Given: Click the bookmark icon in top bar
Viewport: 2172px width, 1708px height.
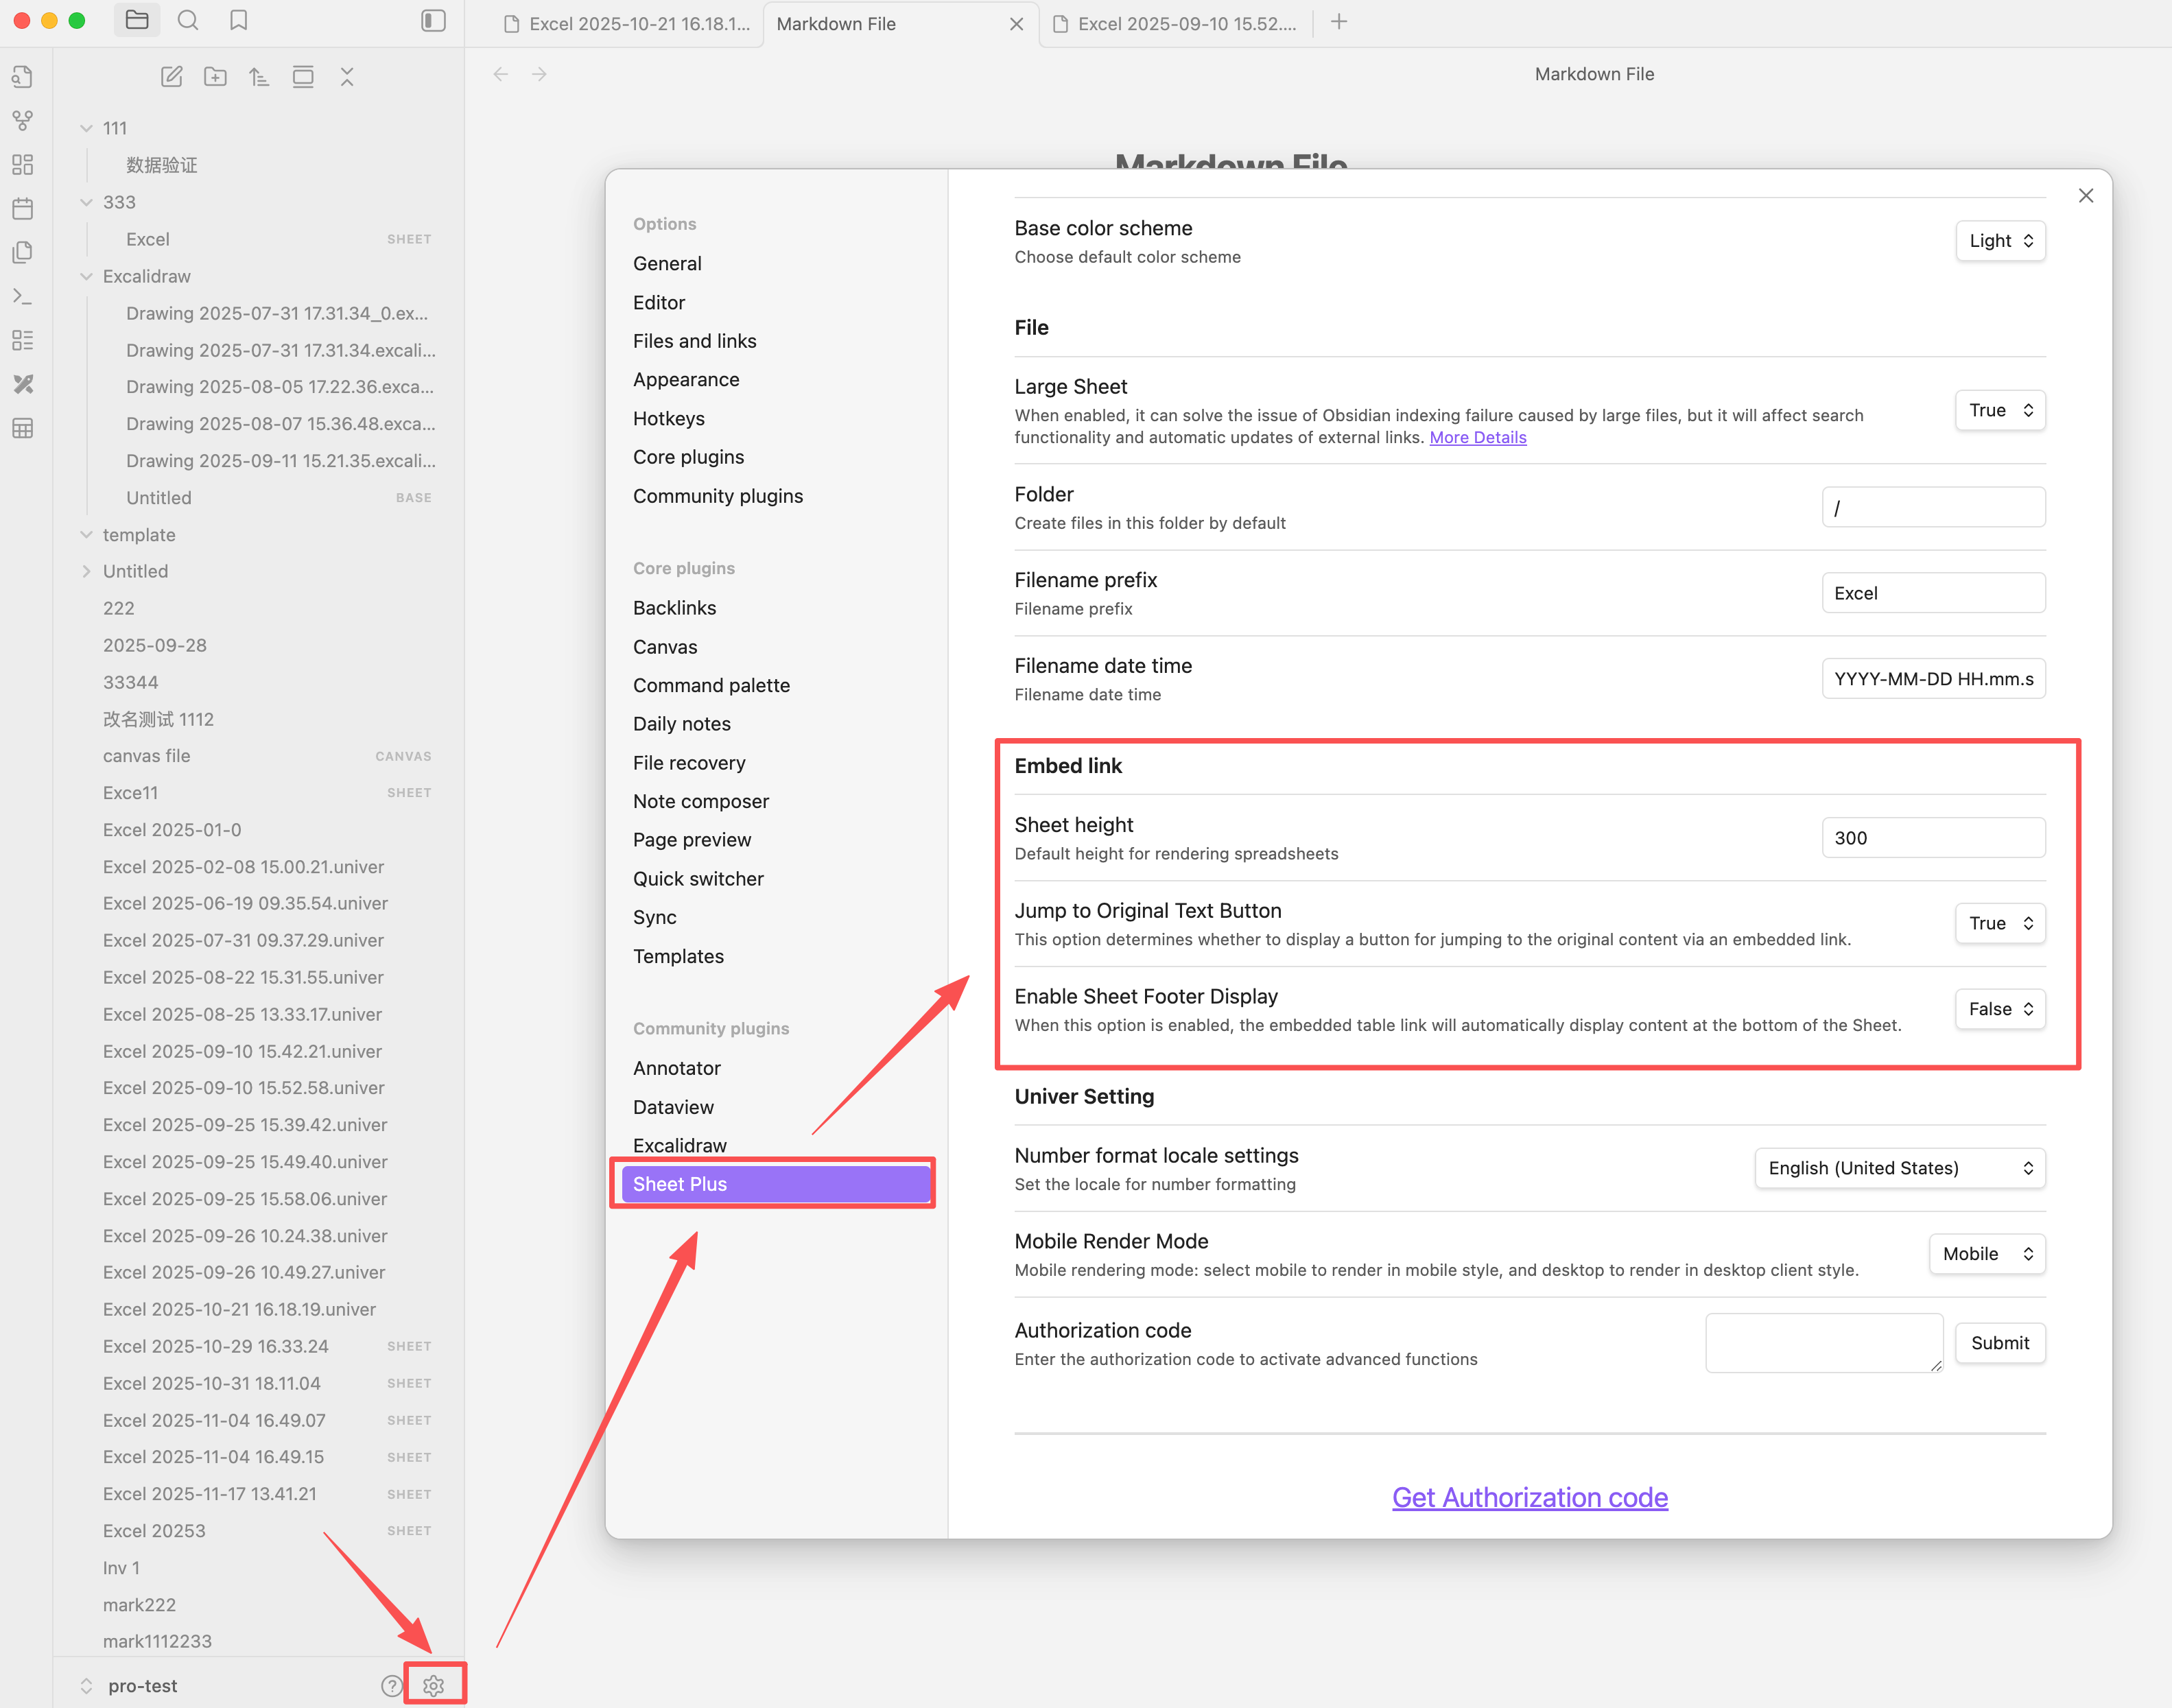Looking at the screenshot, I should 238,21.
